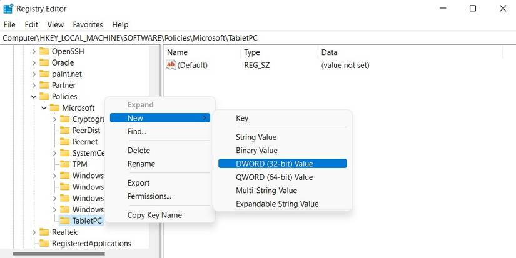Click the OpenSSH folder icon
Screen dimensions: 516x258
pos(44,51)
